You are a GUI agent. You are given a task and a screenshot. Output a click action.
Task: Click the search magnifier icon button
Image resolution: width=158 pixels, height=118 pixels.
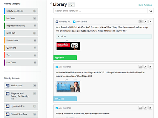tap(150, 11)
